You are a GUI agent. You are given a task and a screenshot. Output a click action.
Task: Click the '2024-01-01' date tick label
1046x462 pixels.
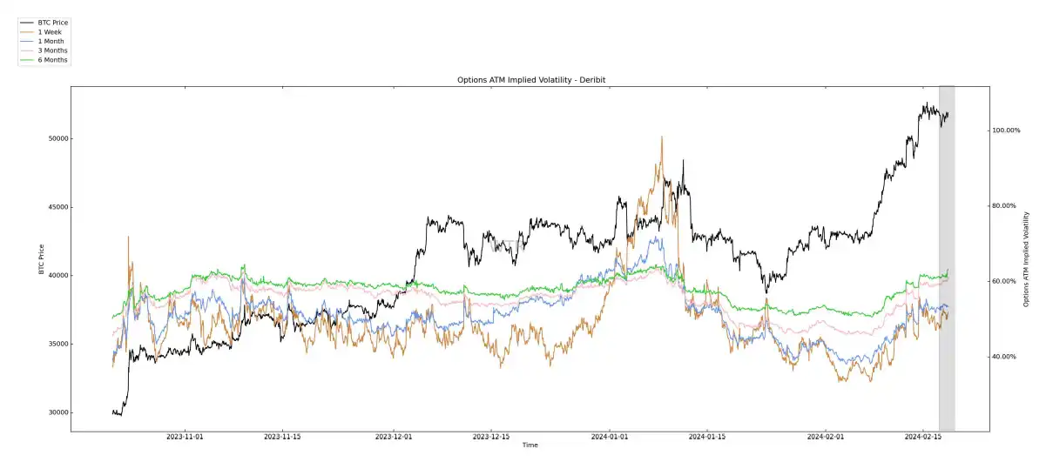tap(610, 438)
